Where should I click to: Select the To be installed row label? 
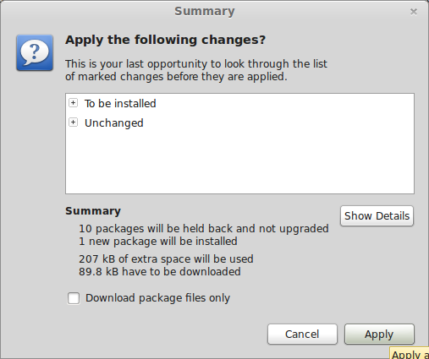tap(120, 103)
